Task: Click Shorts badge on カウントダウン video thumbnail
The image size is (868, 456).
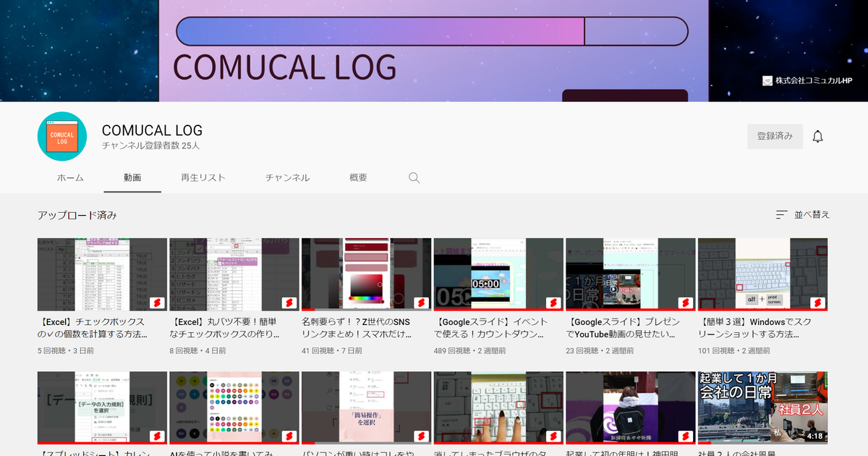Action: point(553,303)
